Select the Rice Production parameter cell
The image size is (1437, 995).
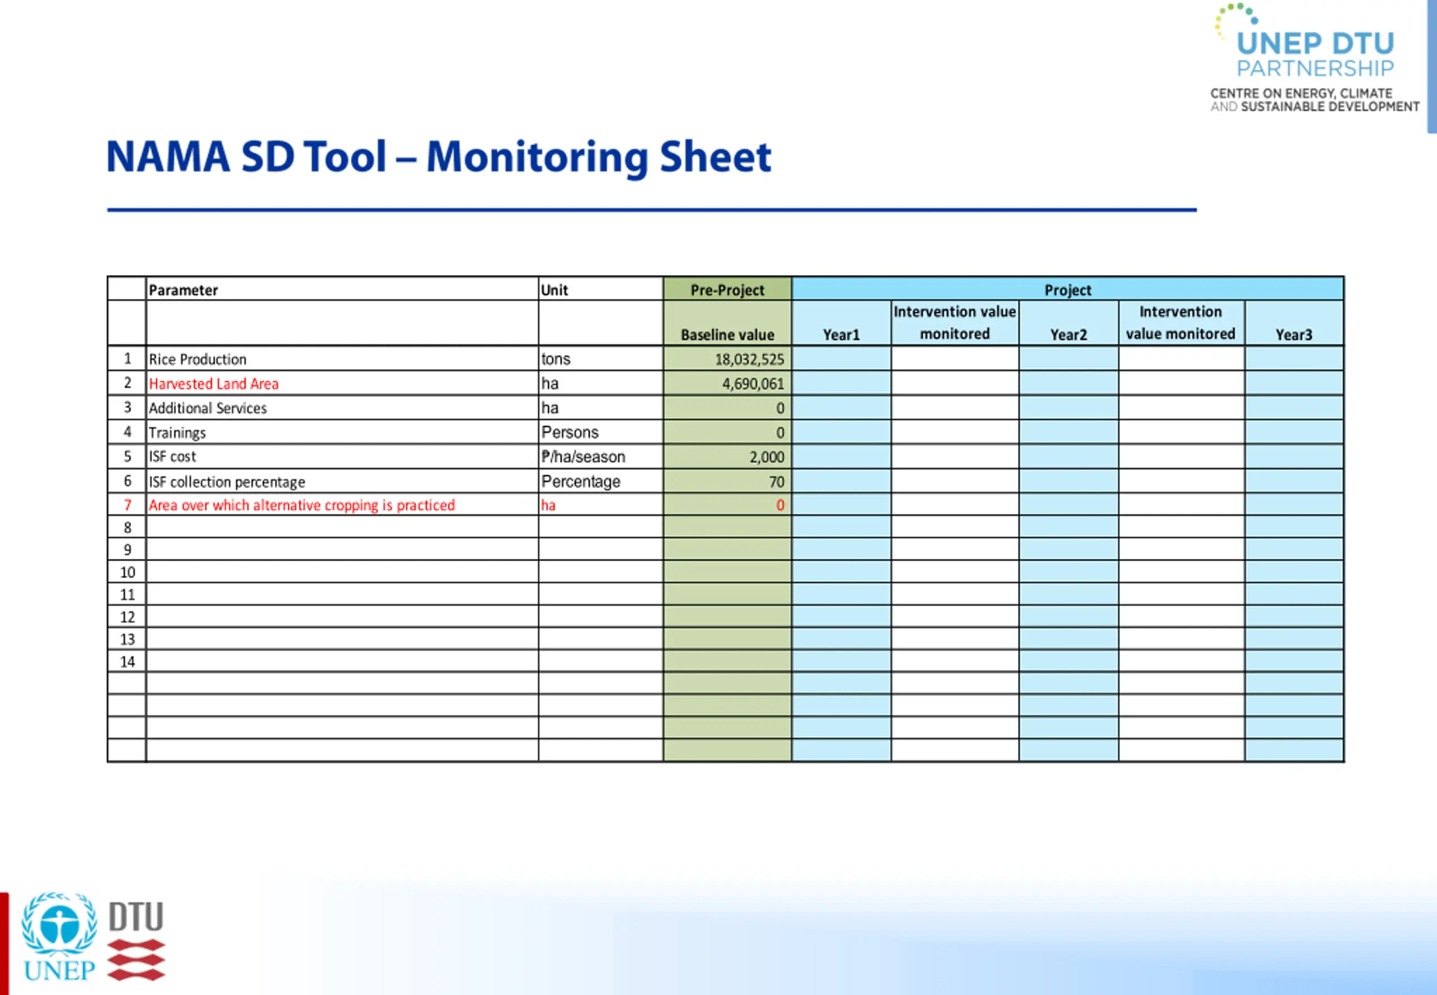(x=342, y=359)
